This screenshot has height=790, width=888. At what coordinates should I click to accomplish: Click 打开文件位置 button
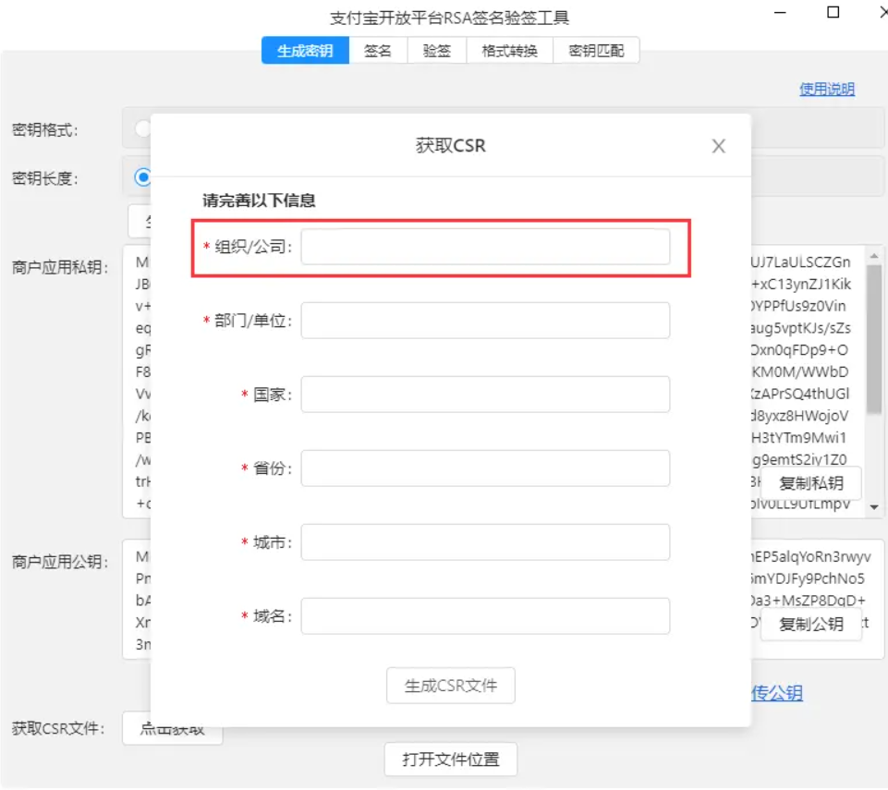[451, 760]
